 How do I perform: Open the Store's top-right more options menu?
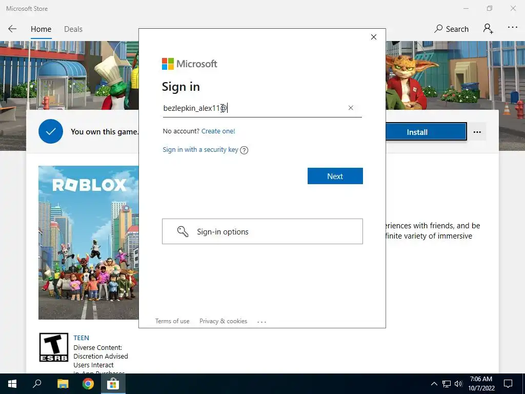pos(513,28)
